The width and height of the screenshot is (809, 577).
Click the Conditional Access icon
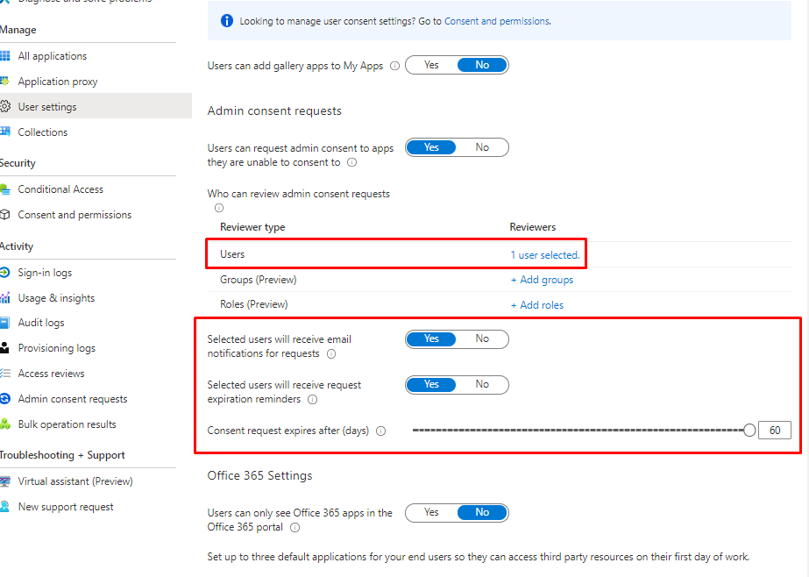click(5, 189)
